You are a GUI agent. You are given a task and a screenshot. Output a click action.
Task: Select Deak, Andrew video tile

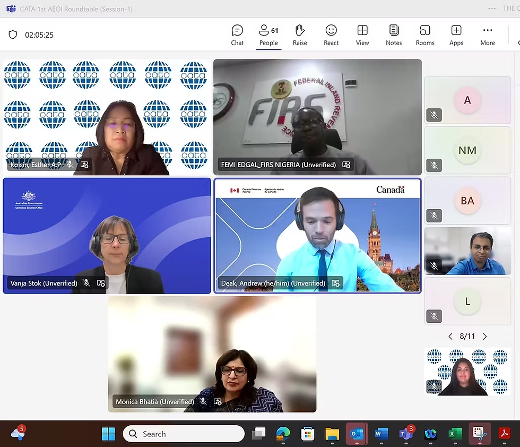(317, 236)
